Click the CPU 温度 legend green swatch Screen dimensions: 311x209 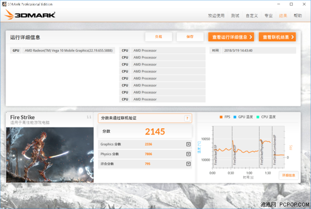(x=258, y=117)
